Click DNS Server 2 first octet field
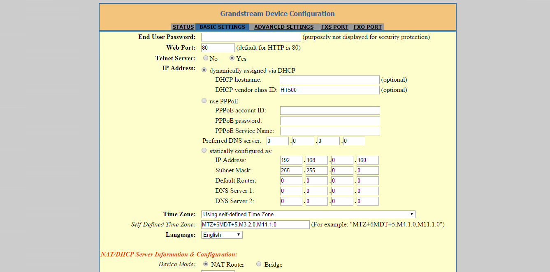Image resolution: width=550 pixels, height=272 pixels. point(291,201)
